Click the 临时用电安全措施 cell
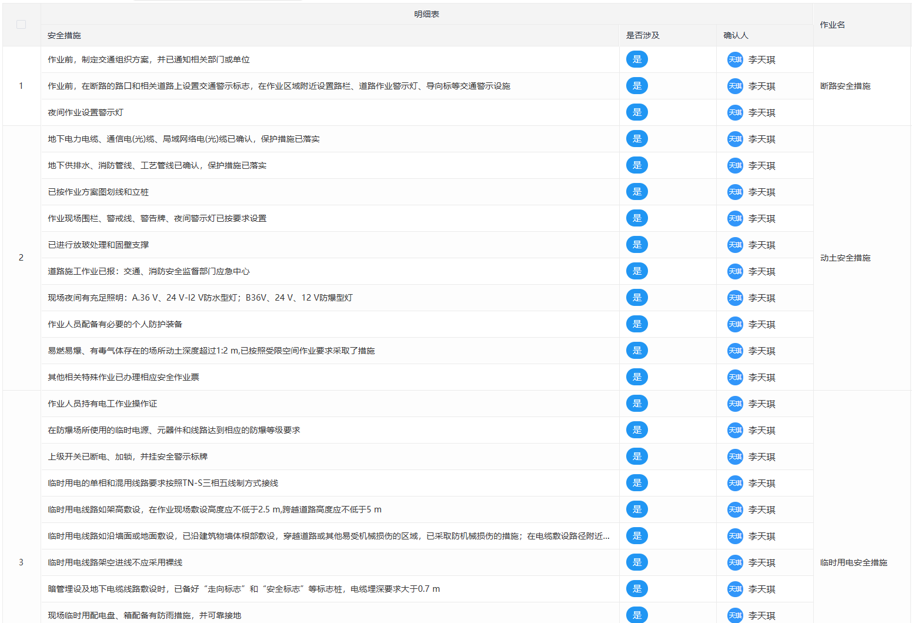 tap(853, 562)
